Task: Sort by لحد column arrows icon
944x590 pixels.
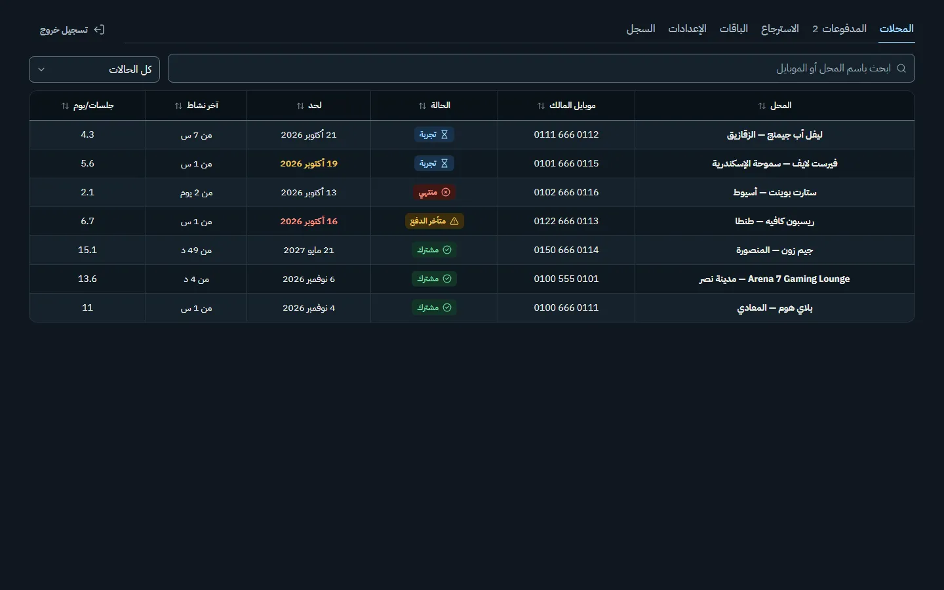Action: point(300,106)
